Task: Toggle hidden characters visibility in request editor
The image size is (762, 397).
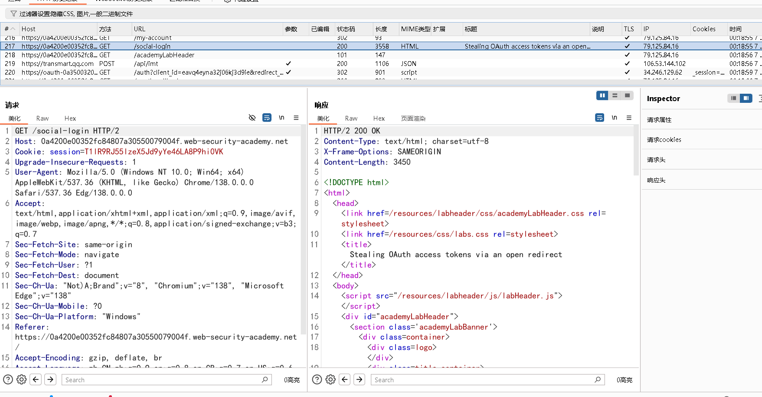Action: pyautogui.click(x=252, y=118)
